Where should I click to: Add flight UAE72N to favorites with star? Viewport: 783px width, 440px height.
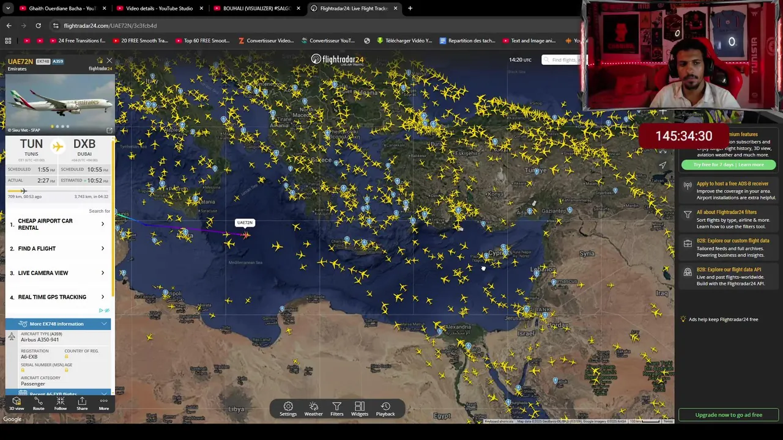point(100,61)
